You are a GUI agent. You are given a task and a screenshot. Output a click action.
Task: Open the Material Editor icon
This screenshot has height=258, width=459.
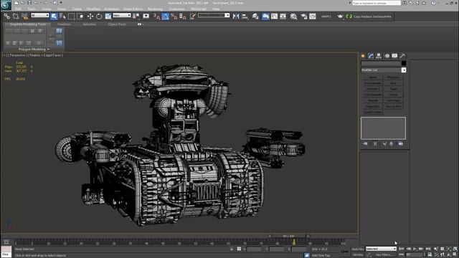293,16
